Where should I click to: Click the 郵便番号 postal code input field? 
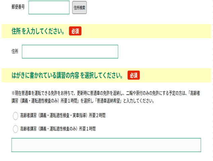49,7
